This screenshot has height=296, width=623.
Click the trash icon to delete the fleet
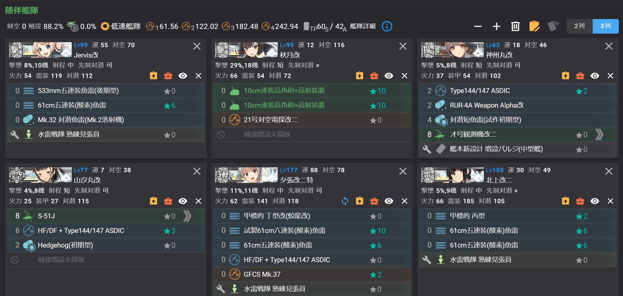515,26
